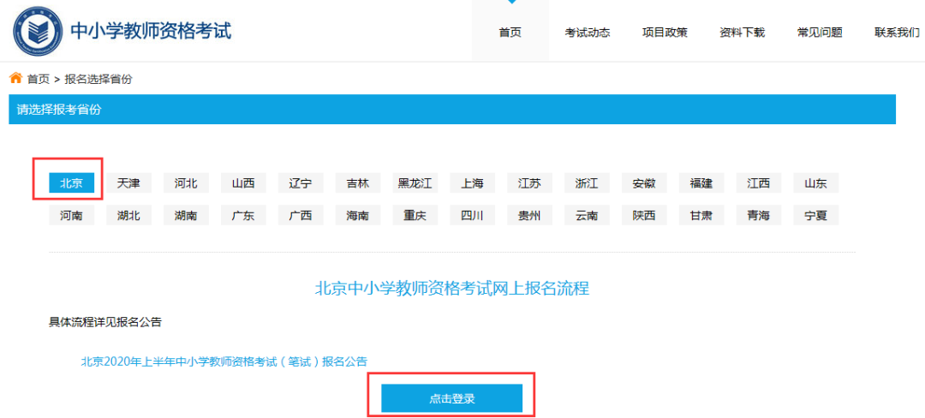Open the 考试动态 menu item
The image size is (925, 418).
(587, 33)
